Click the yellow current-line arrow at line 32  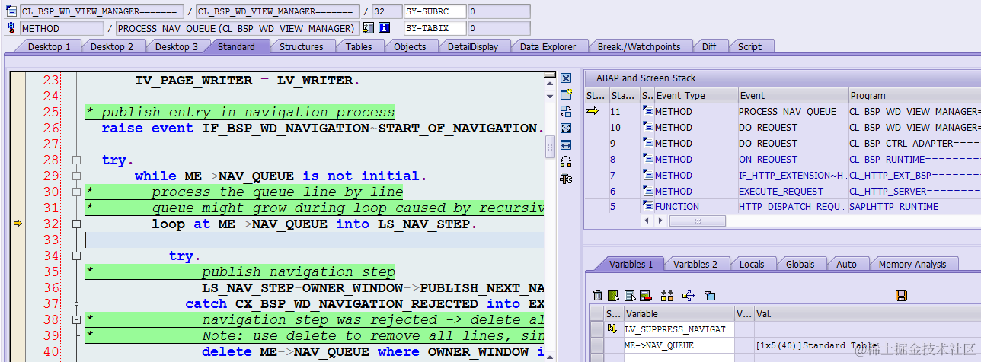coord(18,224)
